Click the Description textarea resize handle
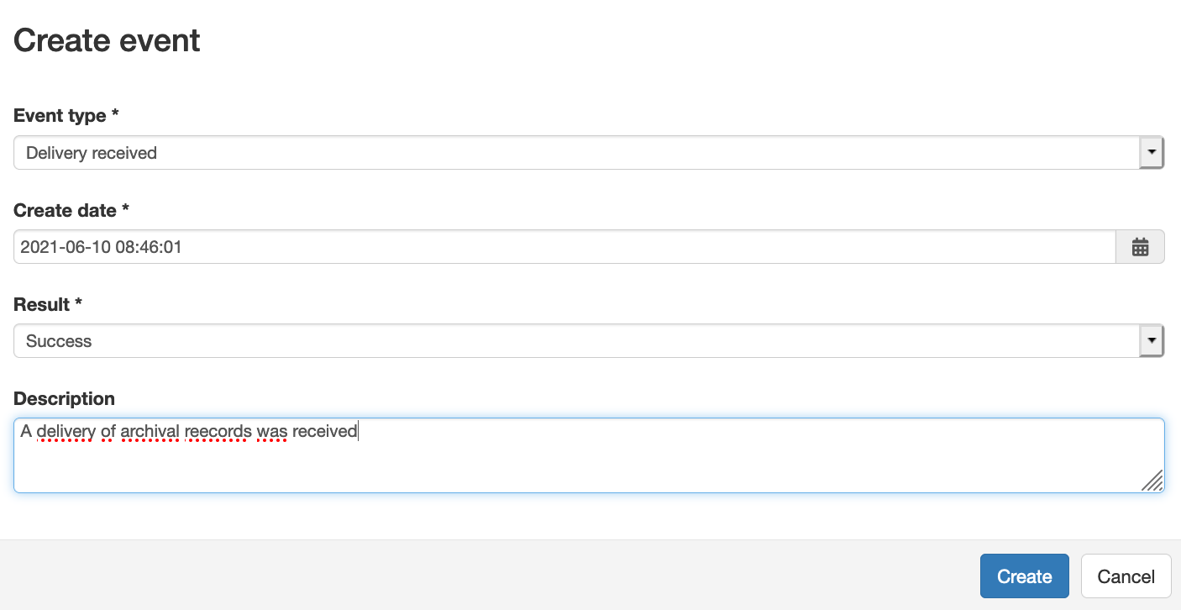This screenshot has height=610, width=1181. [1152, 480]
